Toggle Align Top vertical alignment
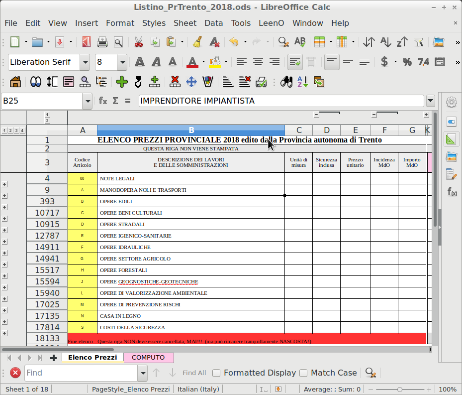The width and height of the screenshot is (462, 395). pyautogui.click(x=332, y=62)
